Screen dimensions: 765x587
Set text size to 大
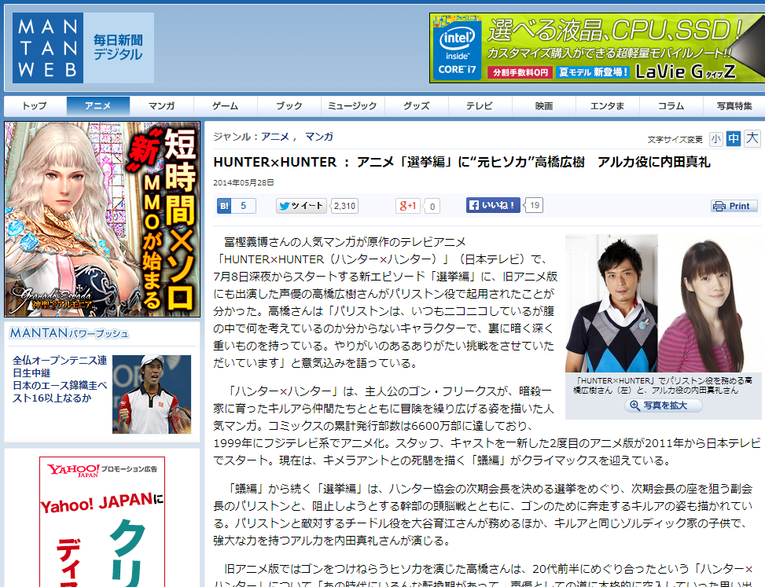[752, 138]
